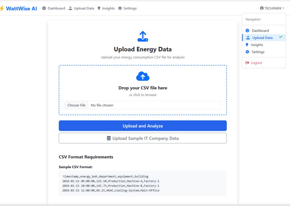Go to Upload Data in top navbar
Image resolution: width=290 pixels, height=206 pixels.
[81, 8]
